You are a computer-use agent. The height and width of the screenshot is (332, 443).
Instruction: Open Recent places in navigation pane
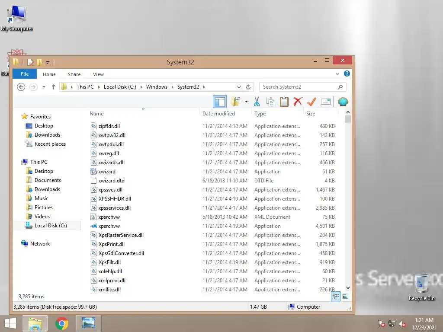50,144
